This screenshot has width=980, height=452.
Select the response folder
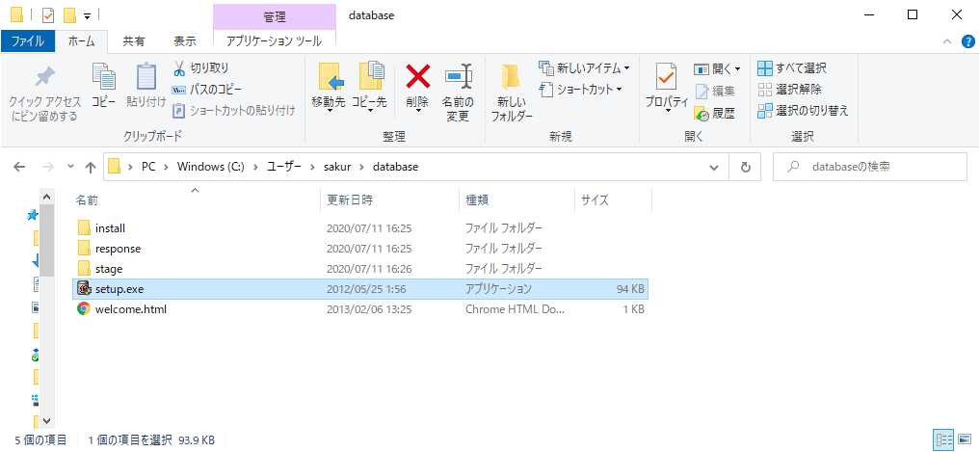point(360,249)
